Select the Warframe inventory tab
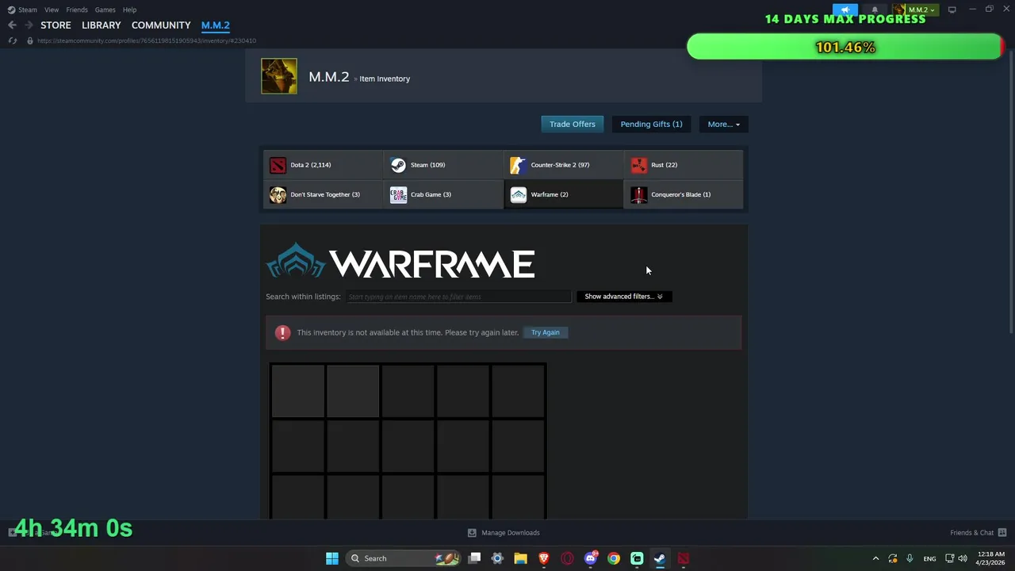 [564, 194]
